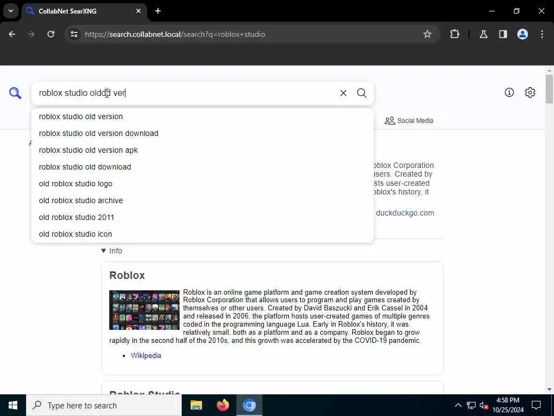Switch to the Social Media category tab

click(x=409, y=121)
